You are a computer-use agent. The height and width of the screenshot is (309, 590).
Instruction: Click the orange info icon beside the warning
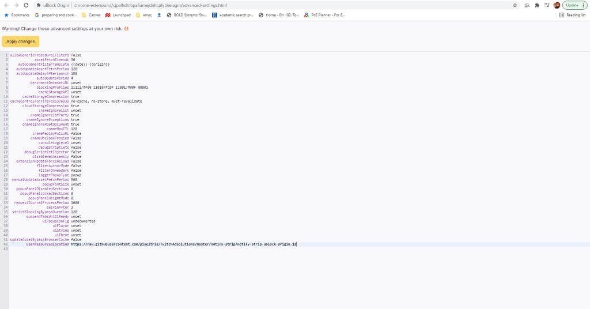pos(126,29)
